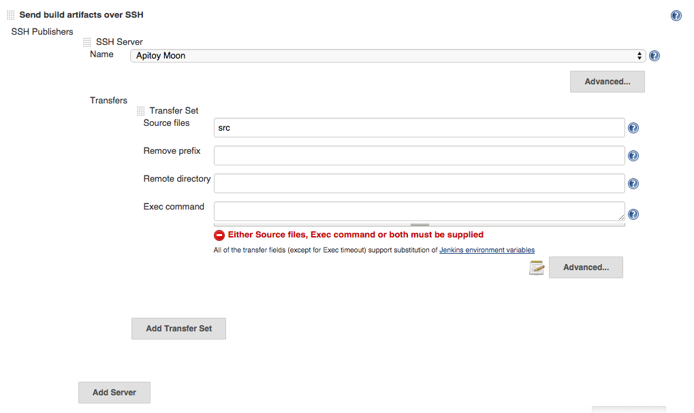Grab drag handle for Send build artifacts section

[11, 15]
